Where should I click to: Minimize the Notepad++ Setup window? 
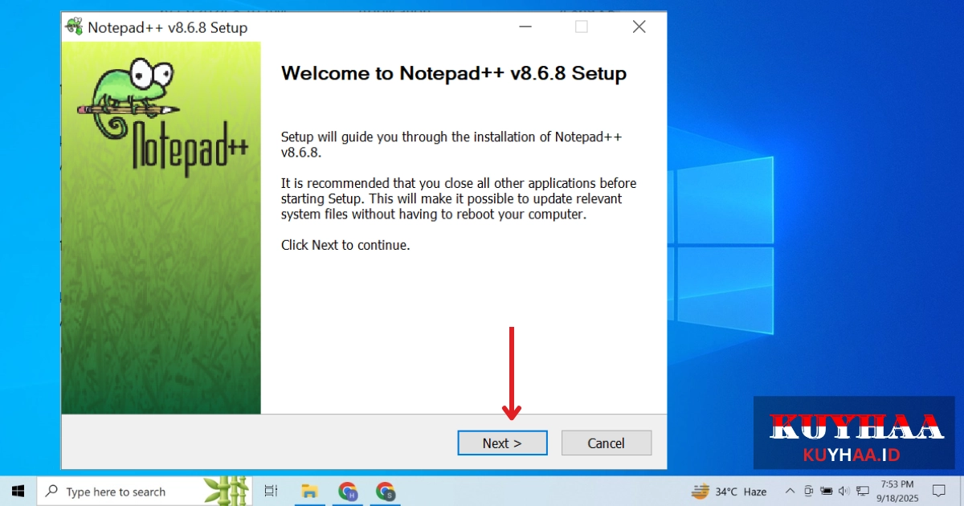tap(525, 27)
